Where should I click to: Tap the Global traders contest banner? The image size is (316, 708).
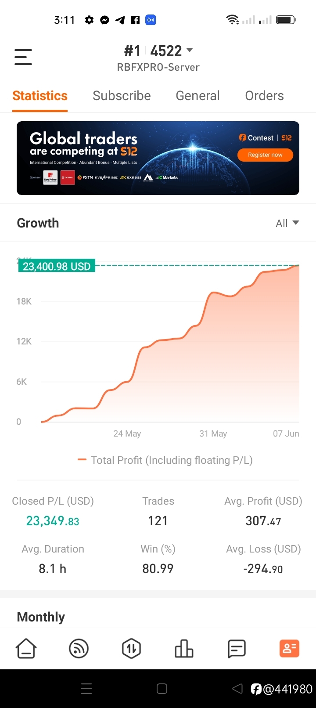point(158,158)
